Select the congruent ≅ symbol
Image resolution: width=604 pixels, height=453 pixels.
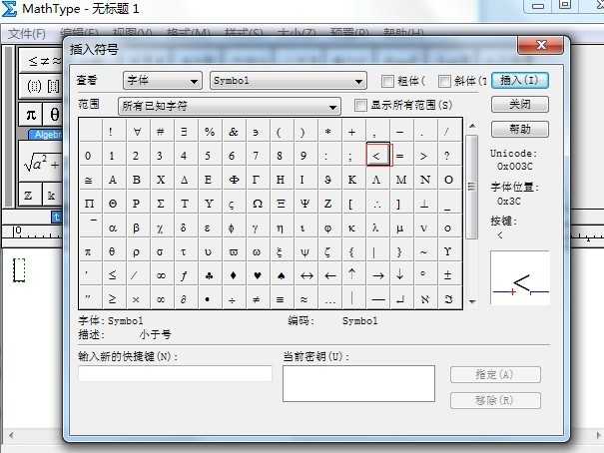[89, 180]
